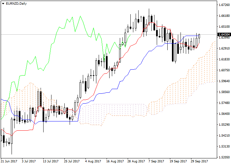Select date label 25 Jul 2017
This screenshot has width=231, height=165.
(x=72, y=161)
